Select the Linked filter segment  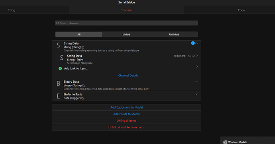126,35
